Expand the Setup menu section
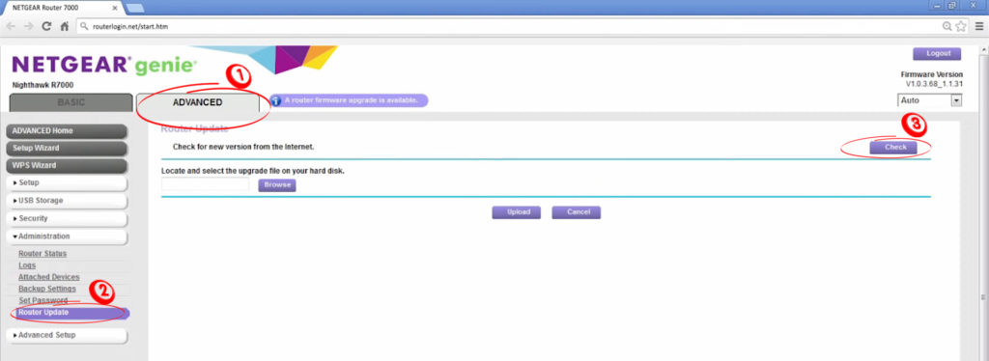Viewport: 989px width, 361px height. (x=67, y=182)
